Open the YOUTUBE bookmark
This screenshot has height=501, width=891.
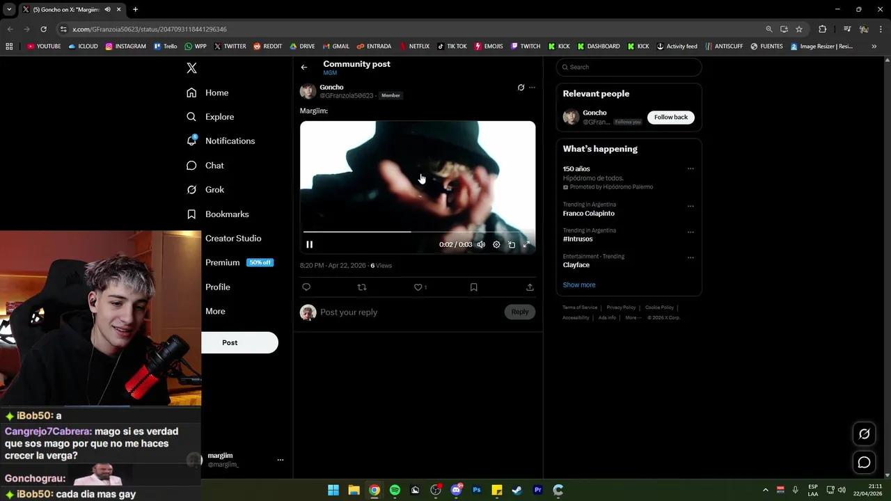pyautogui.click(x=44, y=47)
